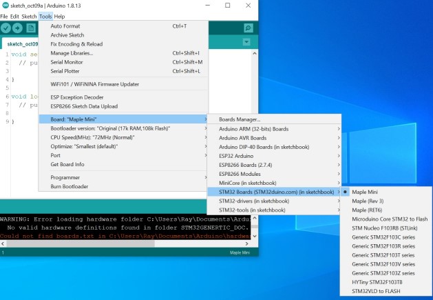The height and width of the screenshot is (300, 433).
Task: Highlight STM32 Boards (STM32duino.com) entry
Action: coord(274,192)
